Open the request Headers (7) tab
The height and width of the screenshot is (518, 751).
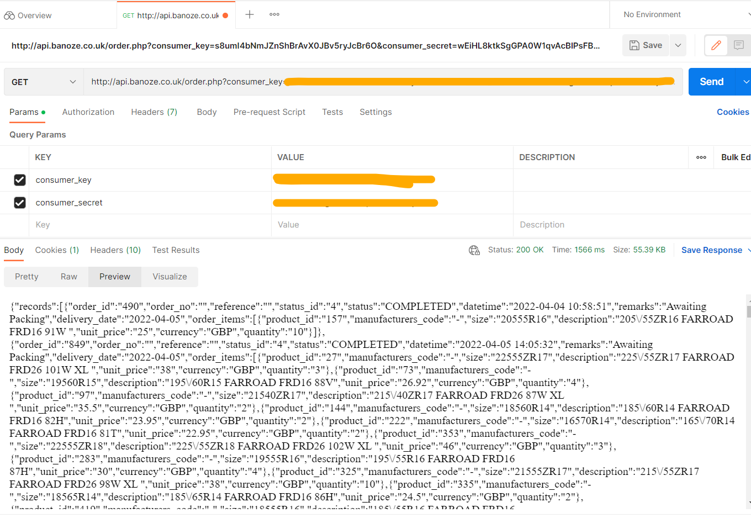(154, 112)
